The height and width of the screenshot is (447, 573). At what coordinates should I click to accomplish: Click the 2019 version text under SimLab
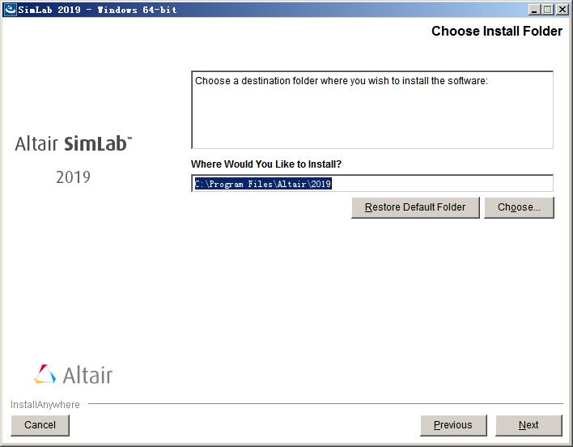point(73,177)
